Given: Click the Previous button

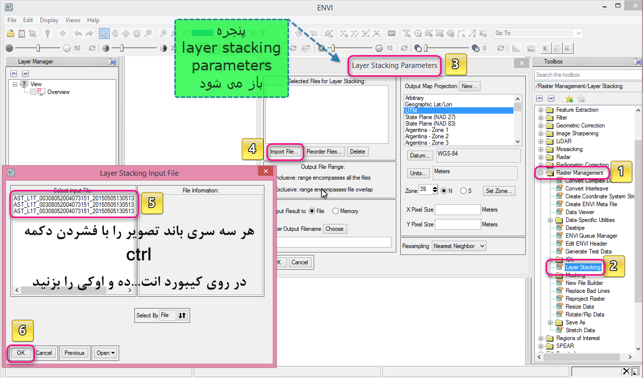Looking at the screenshot, I should click(74, 353).
